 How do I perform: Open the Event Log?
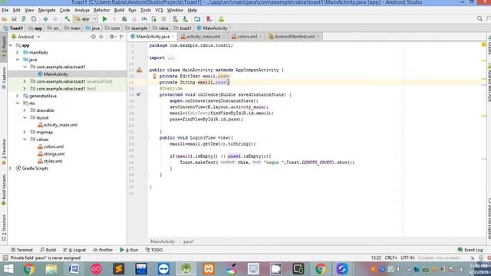(x=470, y=250)
